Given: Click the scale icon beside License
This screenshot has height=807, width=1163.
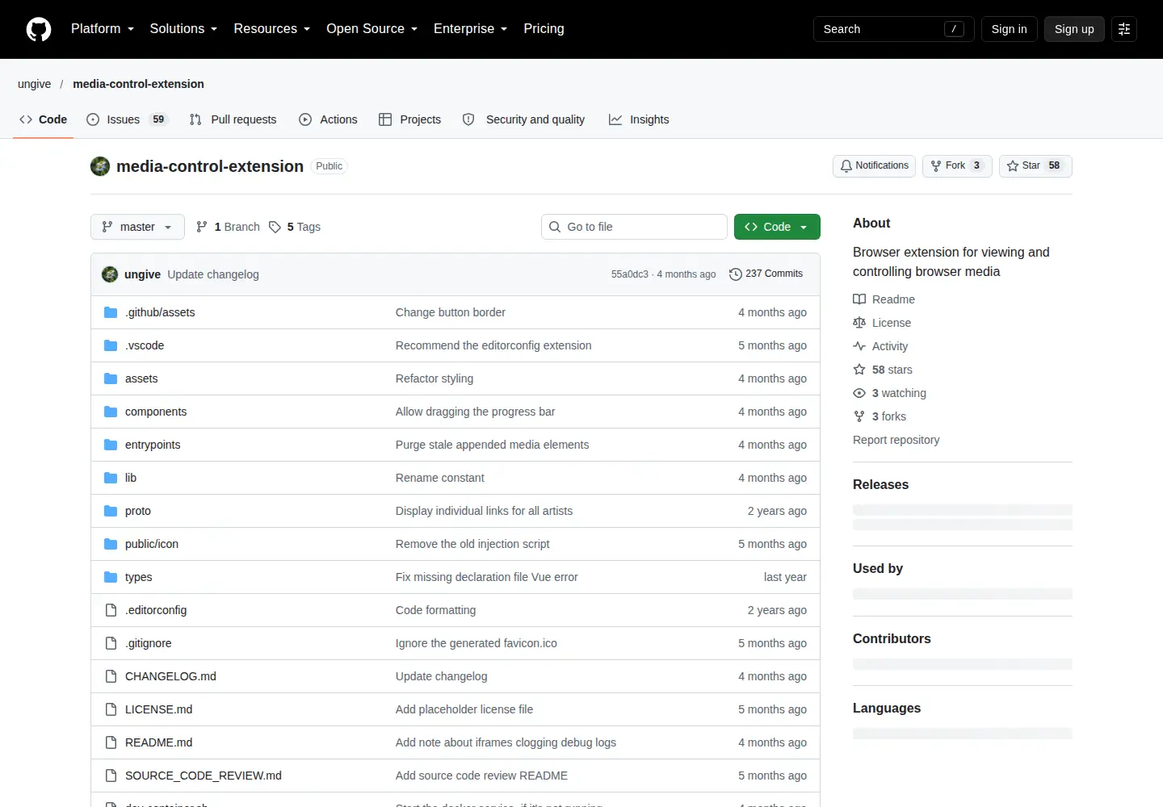Looking at the screenshot, I should [859, 323].
